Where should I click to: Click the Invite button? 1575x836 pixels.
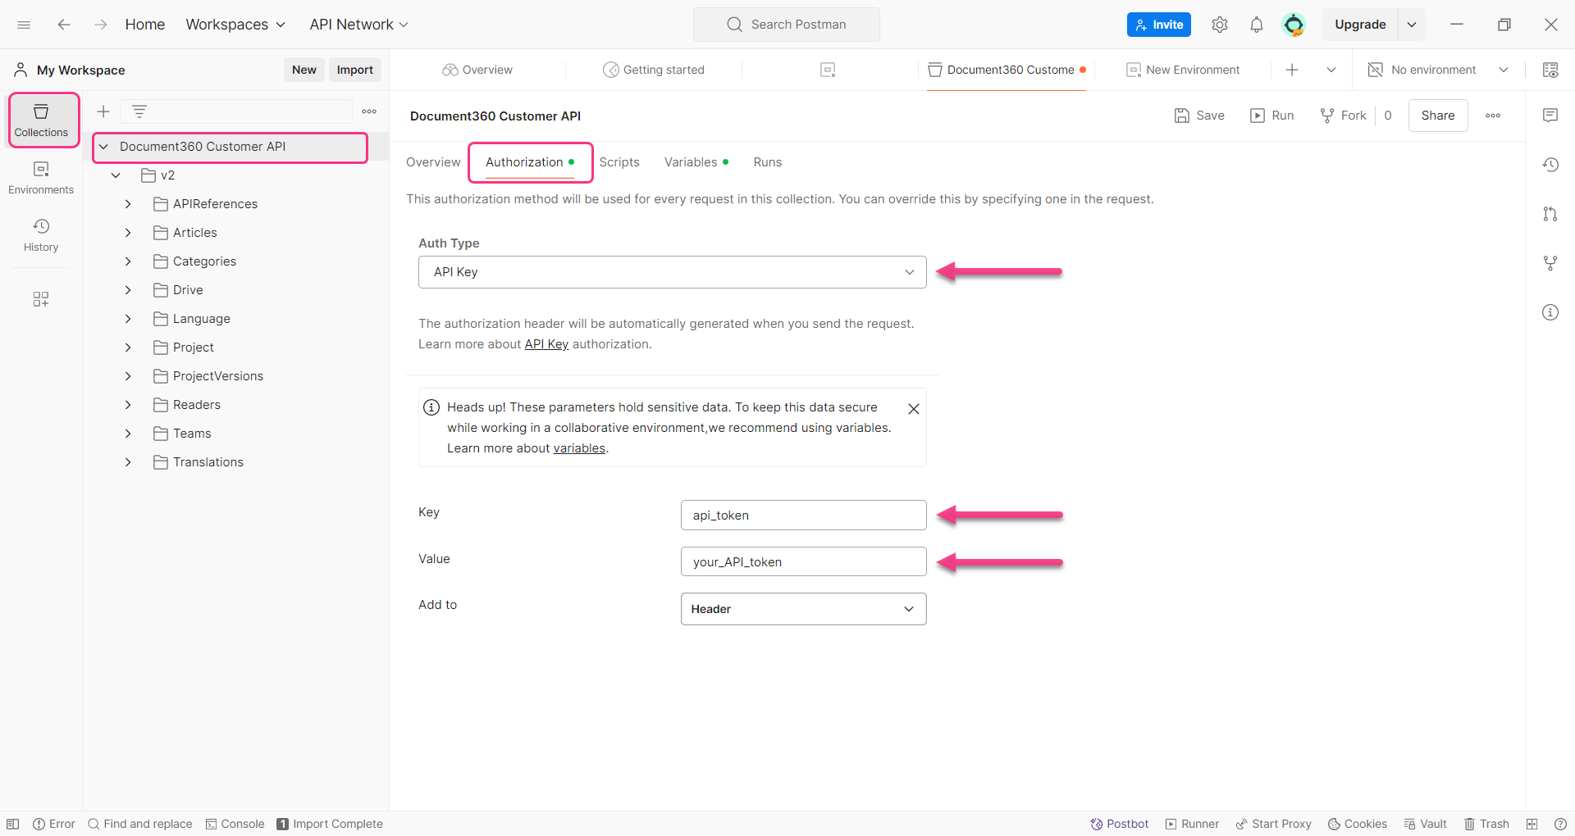[1159, 25]
